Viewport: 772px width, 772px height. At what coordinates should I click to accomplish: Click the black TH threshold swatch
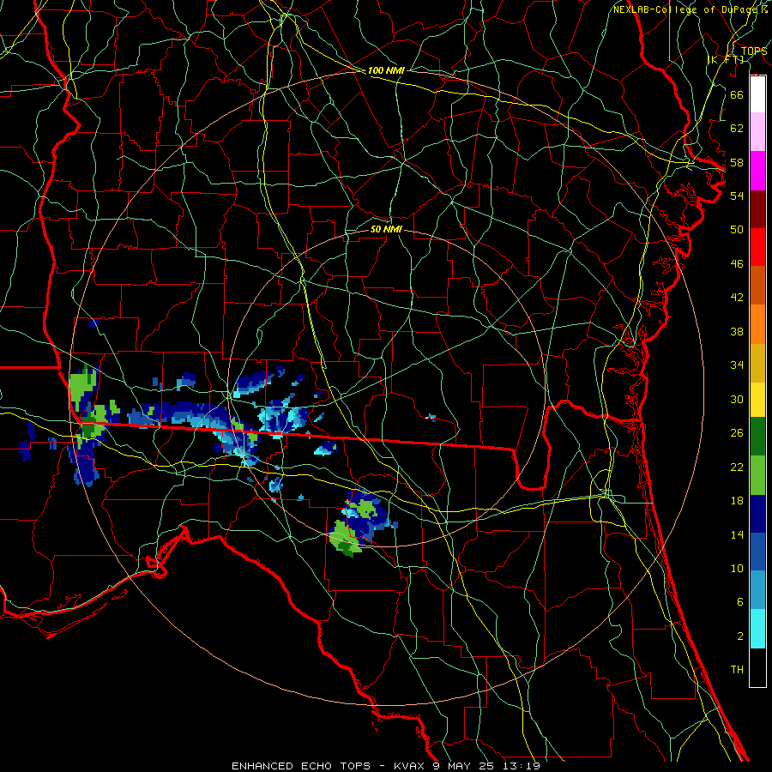(x=757, y=667)
